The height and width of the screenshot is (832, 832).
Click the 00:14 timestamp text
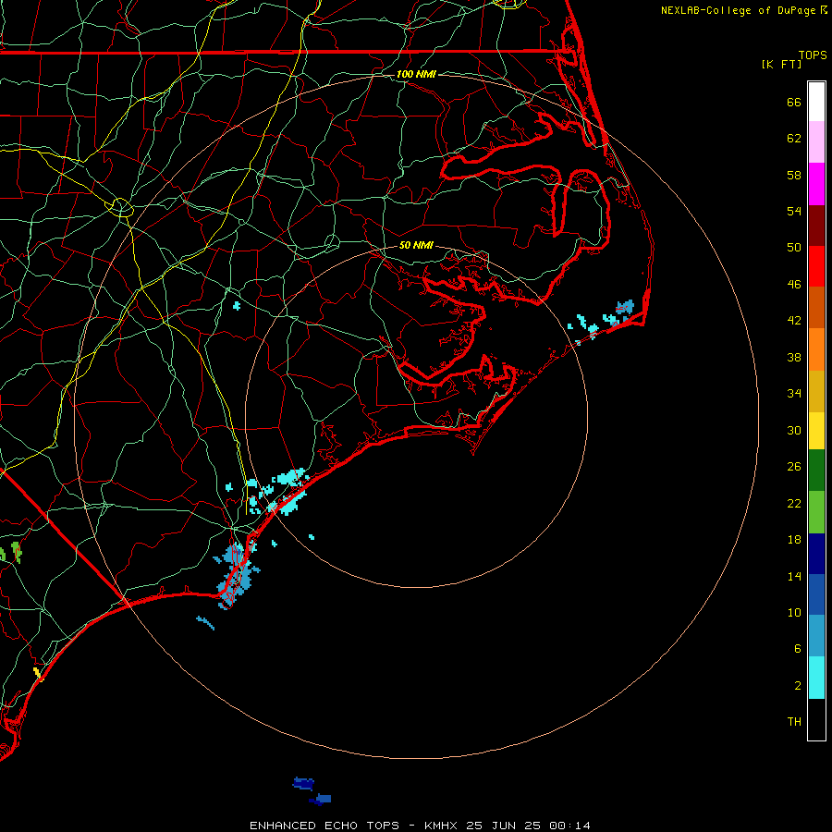pyautogui.click(x=569, y=826)
